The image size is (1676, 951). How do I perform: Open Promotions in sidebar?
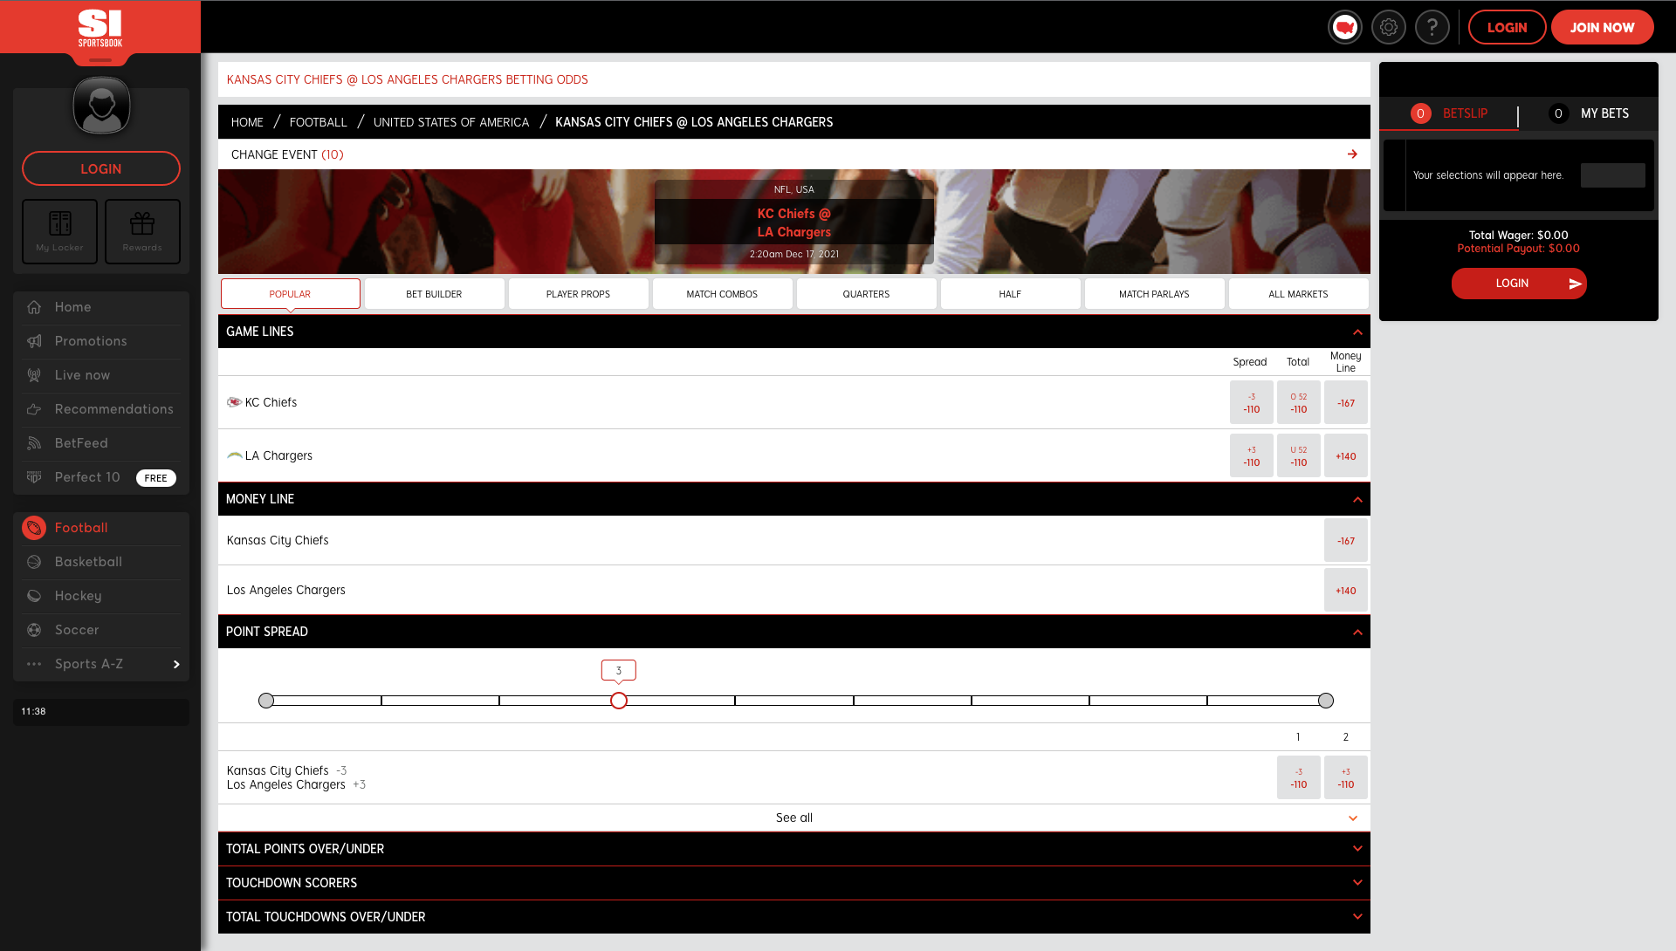click(x=101, y=341)
